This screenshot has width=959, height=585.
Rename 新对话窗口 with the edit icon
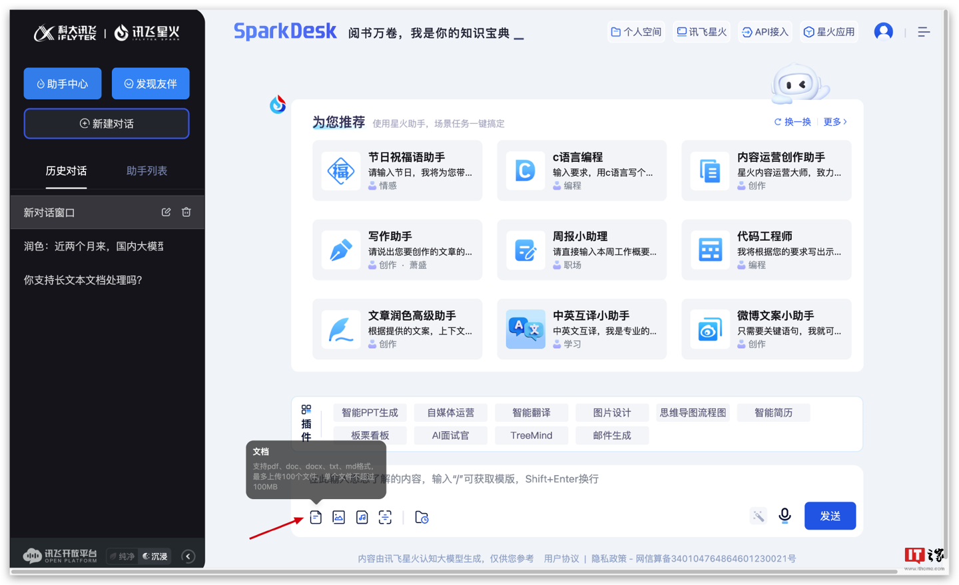[x=166, y=212]
